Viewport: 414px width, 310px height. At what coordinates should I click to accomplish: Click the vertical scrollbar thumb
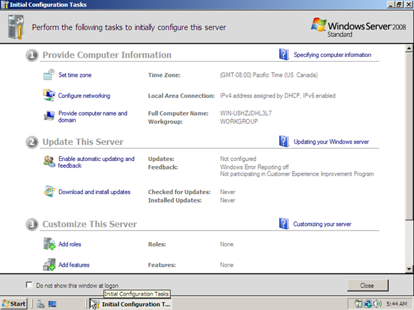[x=409, y=136]
